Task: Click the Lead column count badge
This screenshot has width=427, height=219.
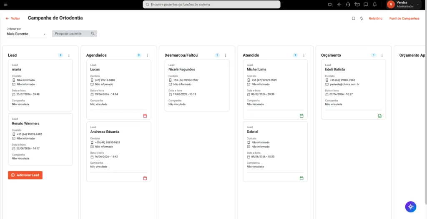Action: [60, 55]
